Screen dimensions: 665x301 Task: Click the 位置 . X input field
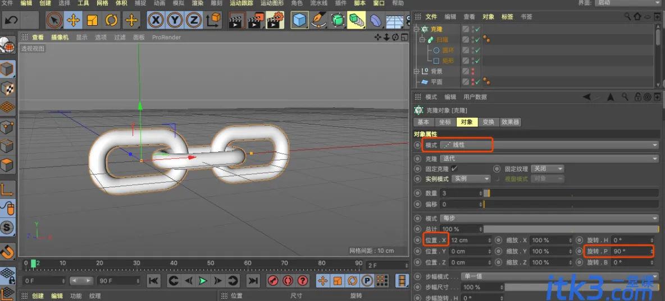(471, 240)
